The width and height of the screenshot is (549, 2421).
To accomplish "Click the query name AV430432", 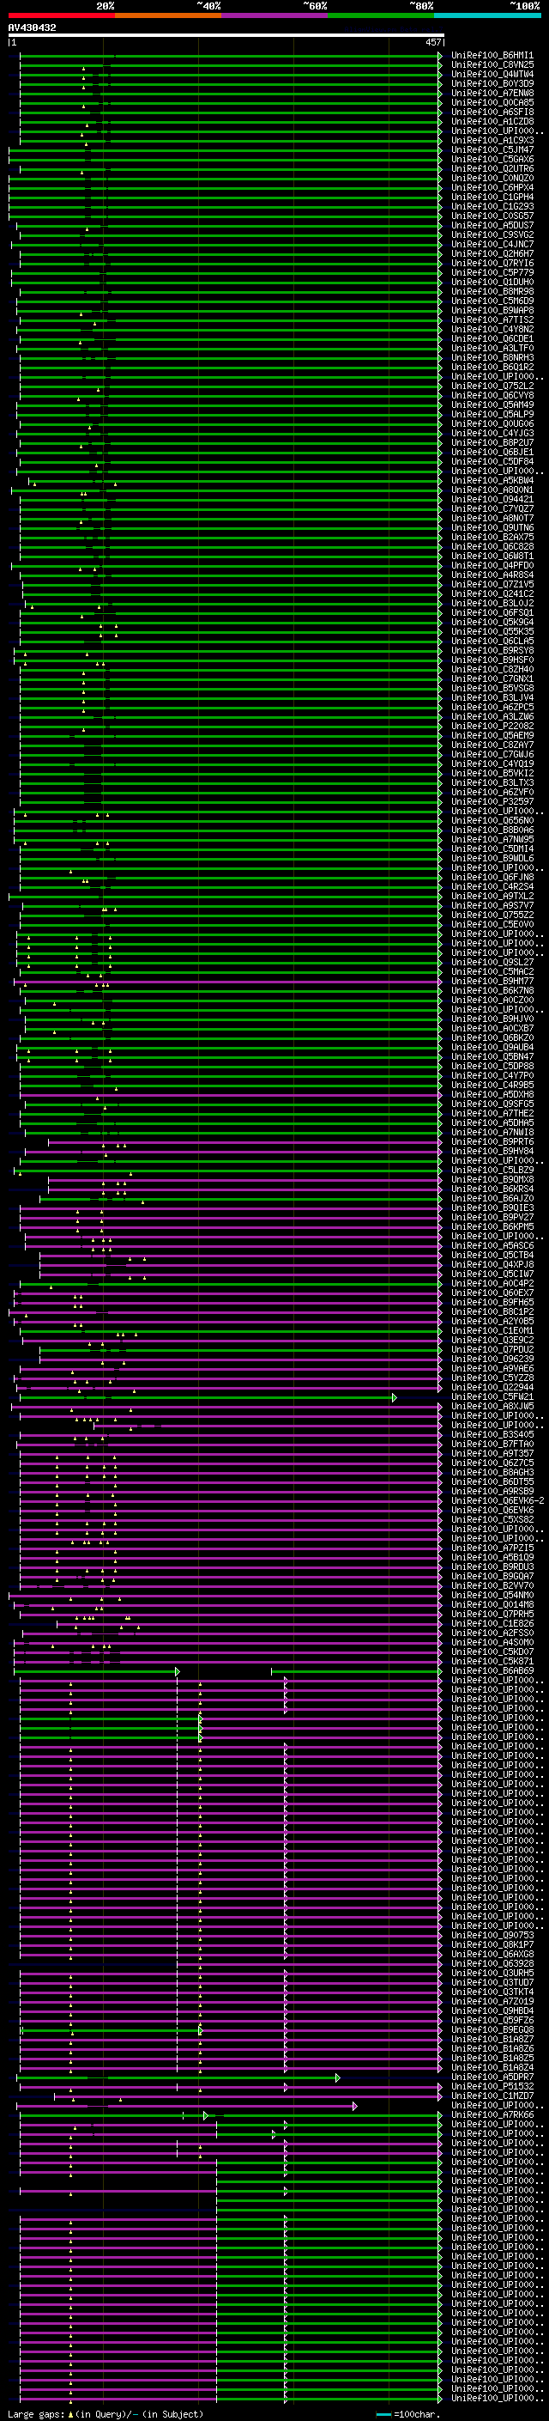I will 32,28.
